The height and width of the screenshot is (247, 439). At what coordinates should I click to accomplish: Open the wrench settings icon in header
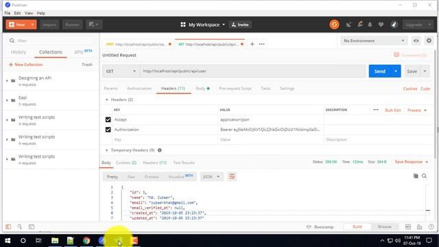click(x=360, y=25)
